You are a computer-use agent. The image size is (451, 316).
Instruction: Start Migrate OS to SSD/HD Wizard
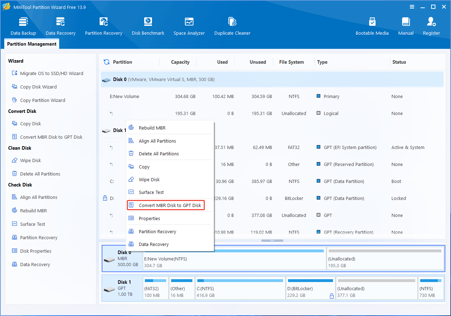(47, 73)
